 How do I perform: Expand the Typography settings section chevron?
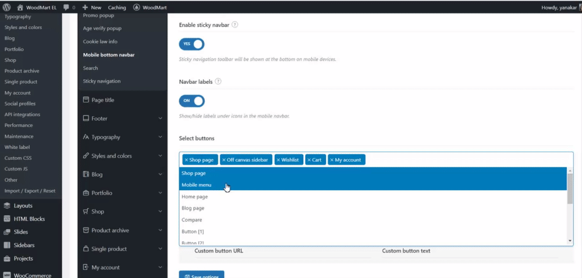point(161,137)
